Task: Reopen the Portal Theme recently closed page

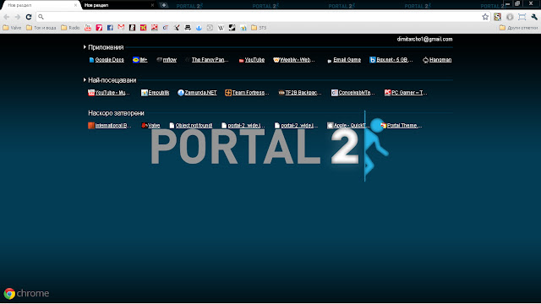Action: coord(402,126)
